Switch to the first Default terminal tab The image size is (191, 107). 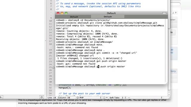pyautogui.click(x=74, y=17)
